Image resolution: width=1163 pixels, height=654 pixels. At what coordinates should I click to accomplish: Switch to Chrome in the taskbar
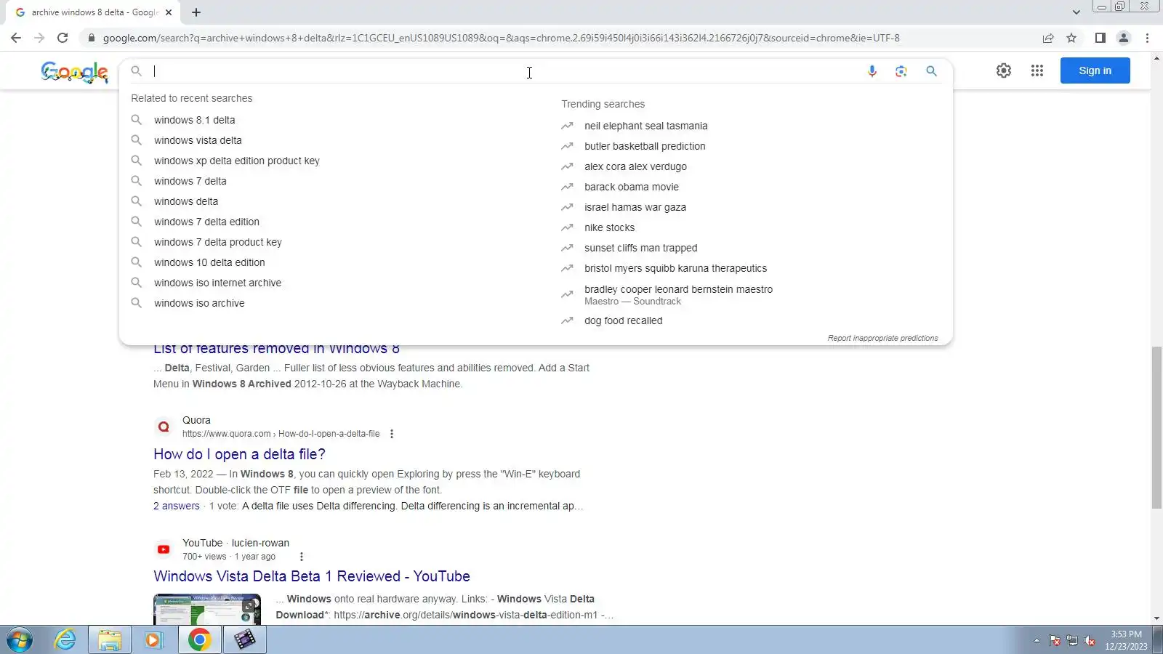(199, 640)
